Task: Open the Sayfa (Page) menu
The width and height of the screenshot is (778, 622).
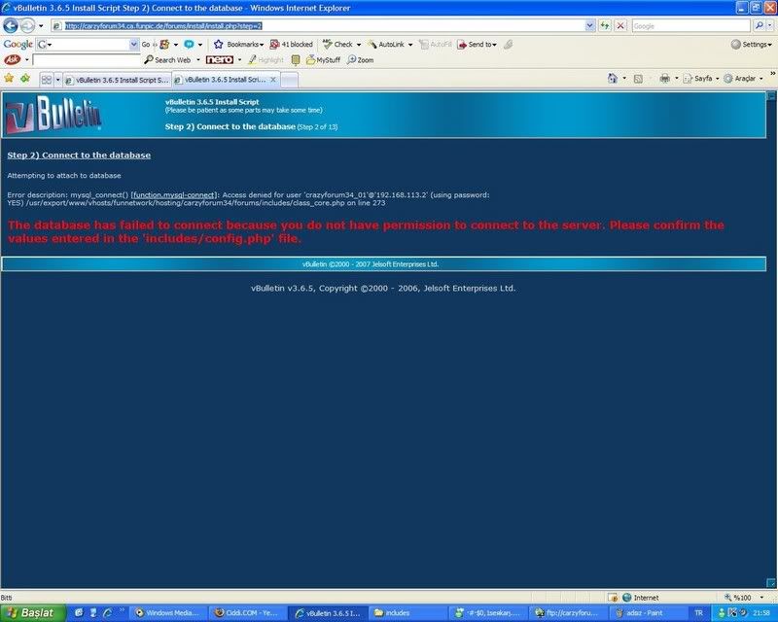Action: 701,79
